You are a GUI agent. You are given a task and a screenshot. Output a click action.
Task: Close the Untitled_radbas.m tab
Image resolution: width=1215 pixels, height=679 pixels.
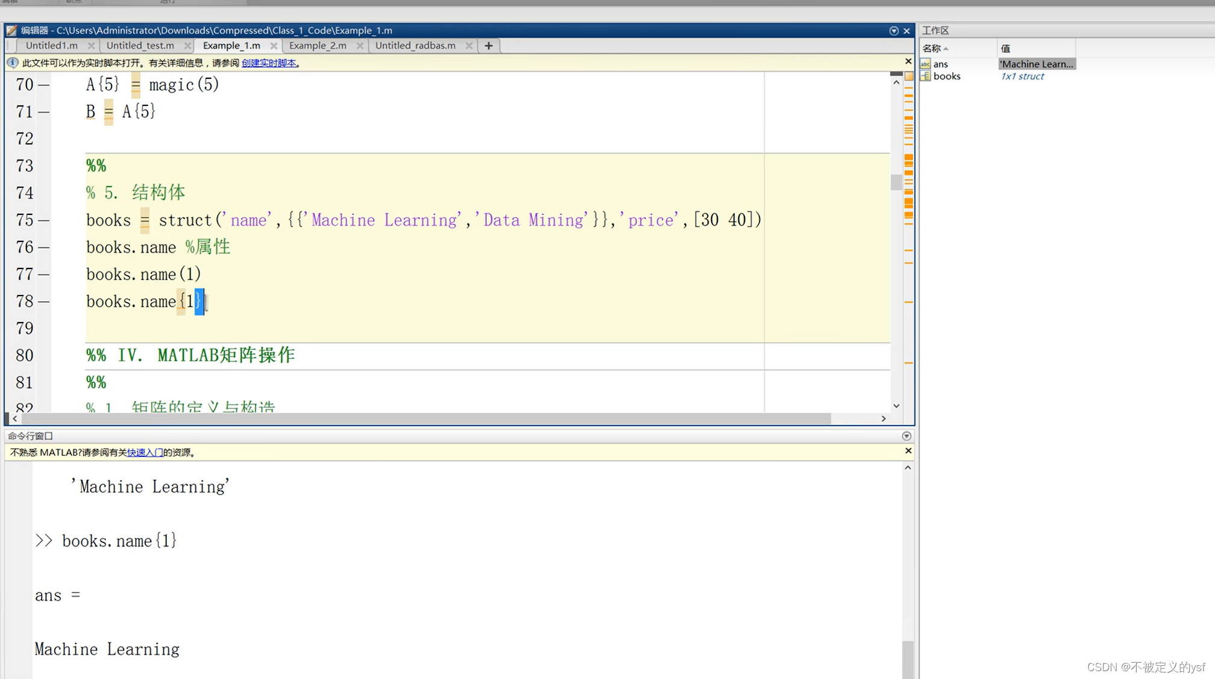pyautogui.click(x=469, y=46)
